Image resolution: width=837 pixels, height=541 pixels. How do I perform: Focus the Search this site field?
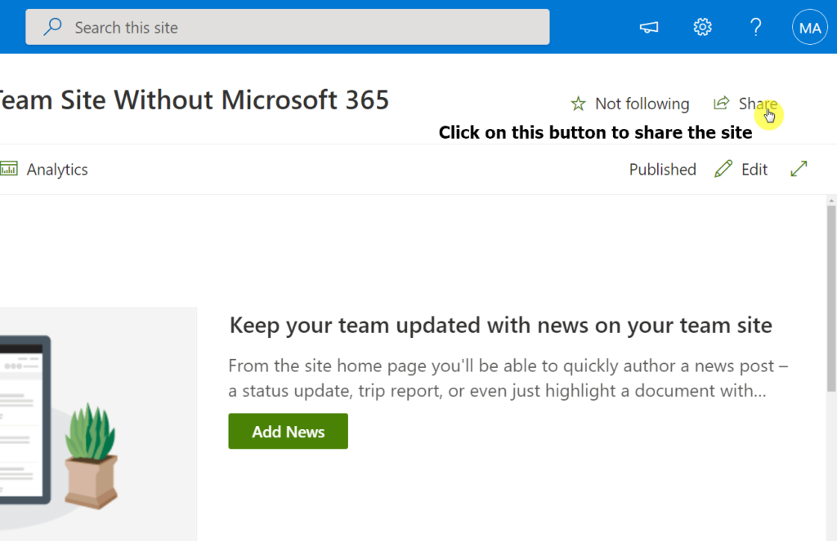(287, 27)
